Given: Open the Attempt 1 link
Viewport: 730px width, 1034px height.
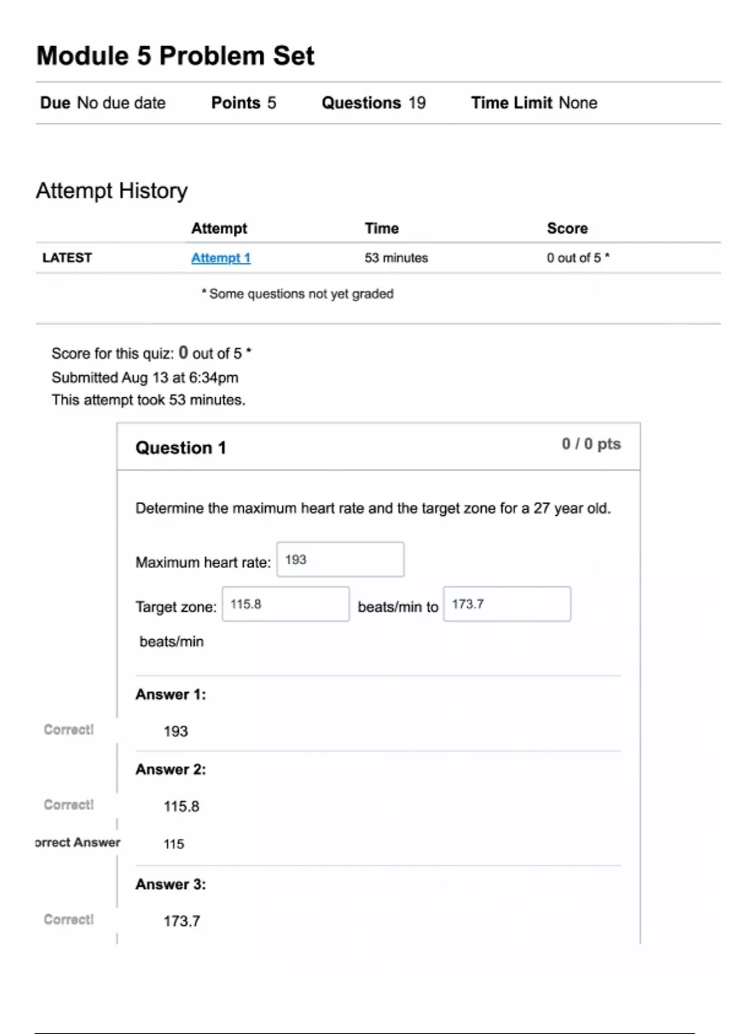Looking at the screenshot, I should point(220,258).
